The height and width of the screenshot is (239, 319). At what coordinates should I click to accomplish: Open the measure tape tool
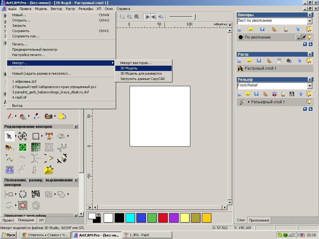(x=9, y=147)
